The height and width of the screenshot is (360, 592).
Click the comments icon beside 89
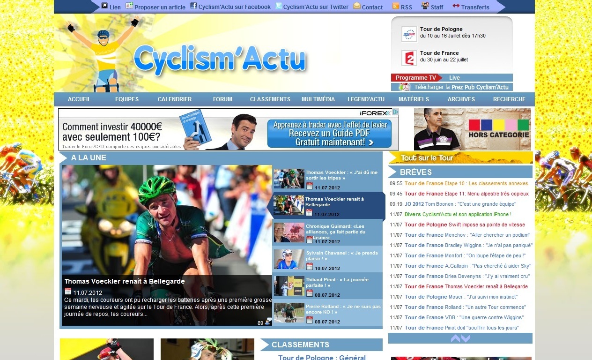coord(268,322)
